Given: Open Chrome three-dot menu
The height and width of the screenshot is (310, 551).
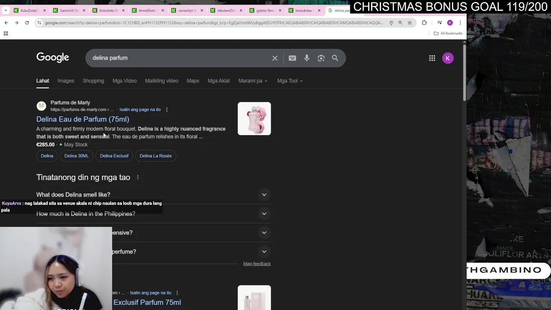Looking at the screenshot, I should (x=460, y=23).
